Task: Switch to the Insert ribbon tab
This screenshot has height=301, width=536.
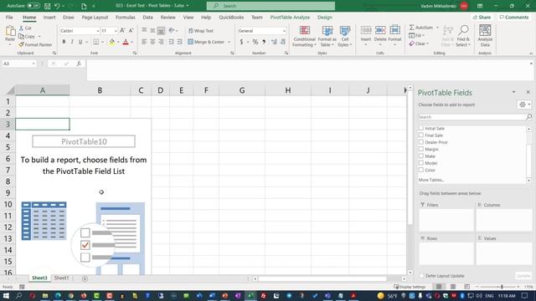Action: tap(49, 17)
